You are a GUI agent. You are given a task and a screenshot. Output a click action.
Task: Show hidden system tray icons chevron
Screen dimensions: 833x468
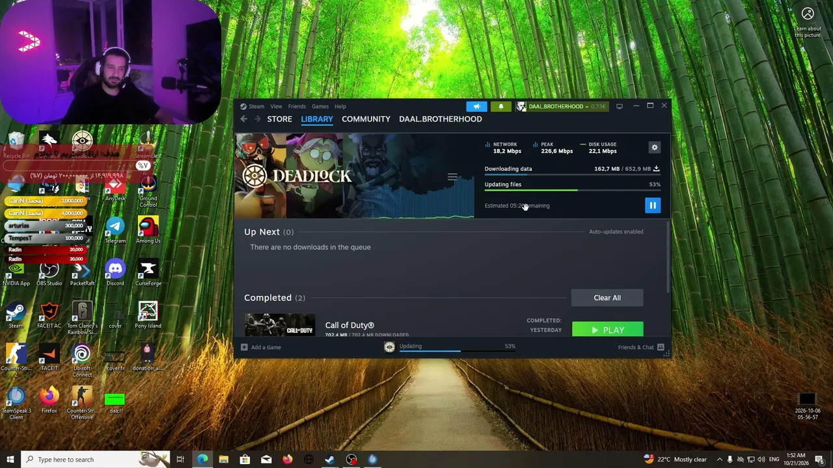(x=719, y=460)
